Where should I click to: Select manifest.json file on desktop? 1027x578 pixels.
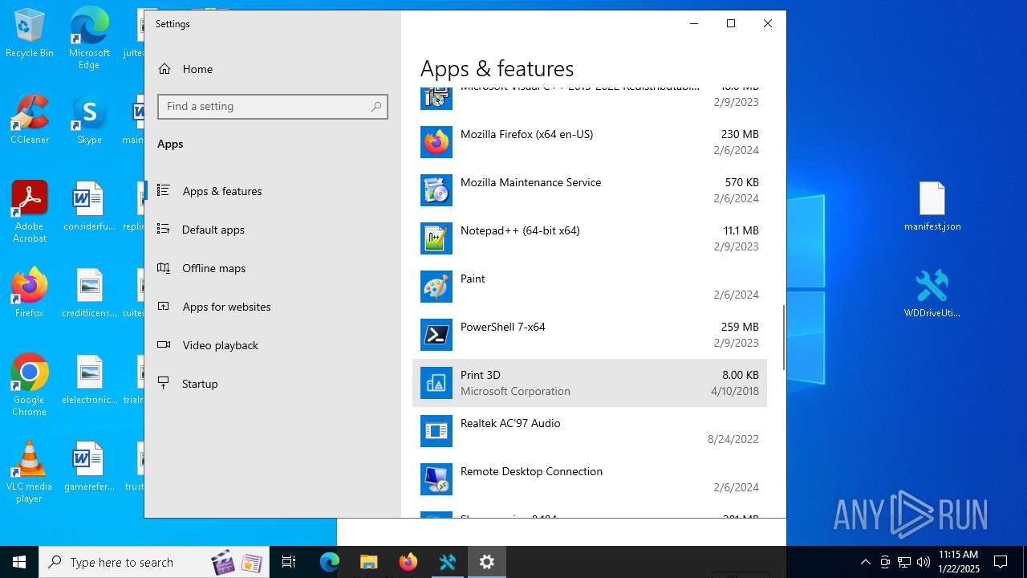932,206
